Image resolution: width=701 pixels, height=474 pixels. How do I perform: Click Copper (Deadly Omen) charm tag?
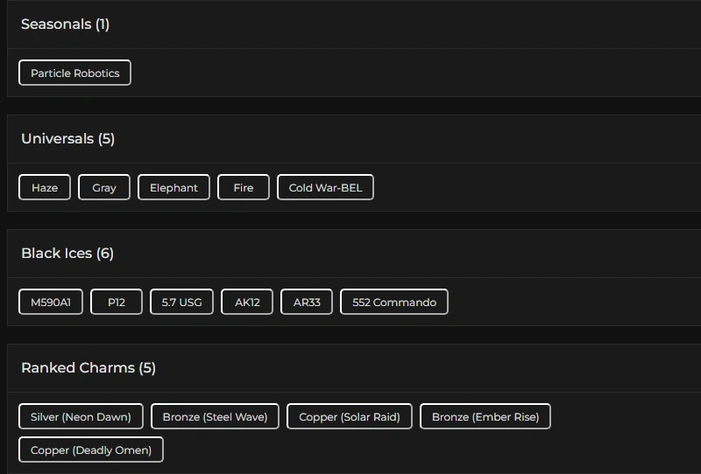[x=91, y=450]
